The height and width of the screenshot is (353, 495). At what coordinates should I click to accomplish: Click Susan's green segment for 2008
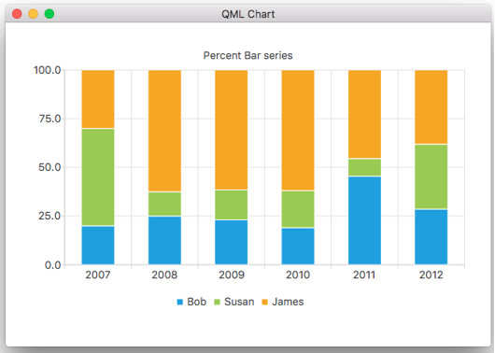point(164,204)
